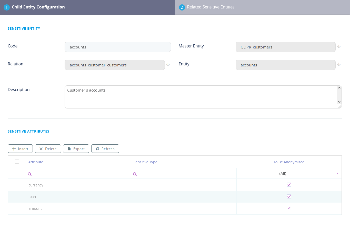This screenshot has width=350, height=229.
Task: Open the Child Entity Configuration tab
Action: pos(38,7)
